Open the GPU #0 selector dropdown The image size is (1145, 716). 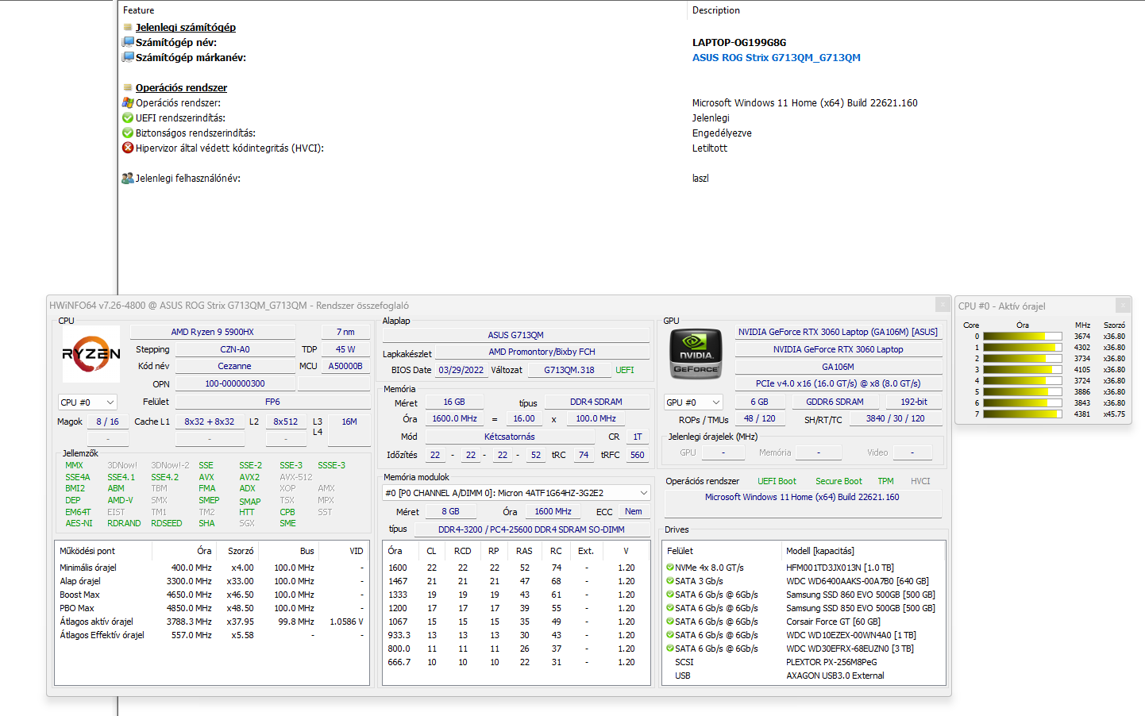point(693,402)
